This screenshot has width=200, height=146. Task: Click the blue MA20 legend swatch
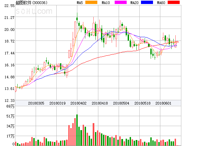click(x=147, y=2)
